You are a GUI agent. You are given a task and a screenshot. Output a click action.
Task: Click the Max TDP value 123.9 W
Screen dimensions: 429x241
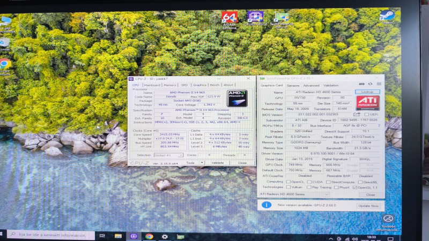point(213,96)
